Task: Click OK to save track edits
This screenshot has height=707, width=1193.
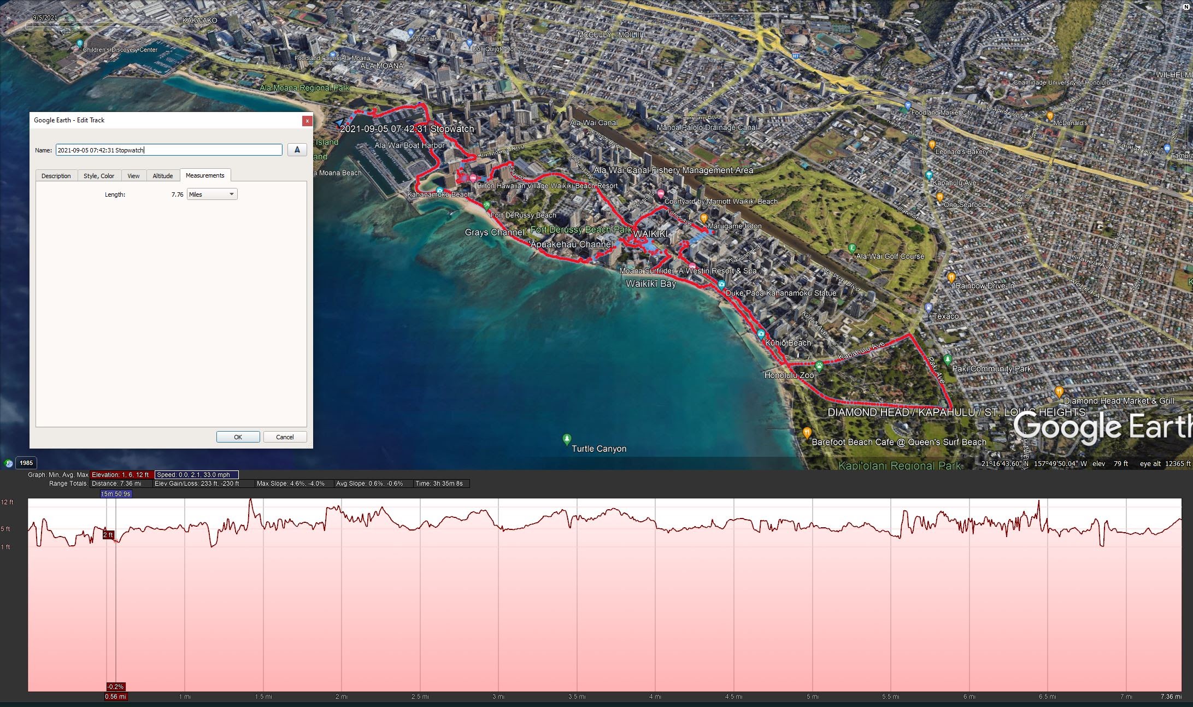Action: pyautogui.click(x=237, y=437)
